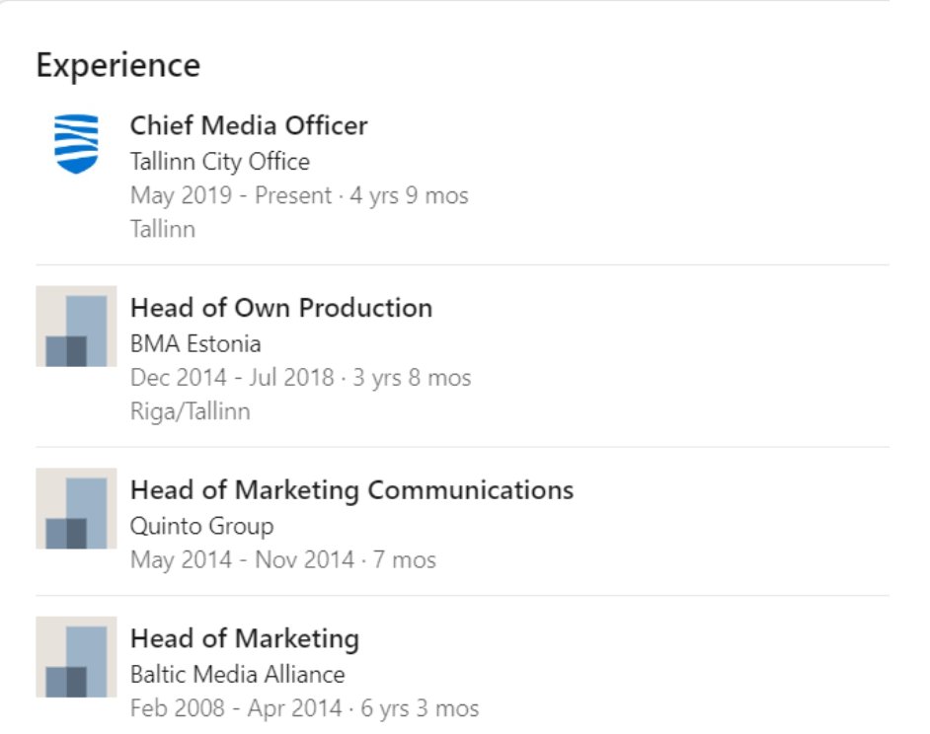Open the Baltic Media Alliance placeholder logo
The image size is (930, 734).
pos(76,656)
